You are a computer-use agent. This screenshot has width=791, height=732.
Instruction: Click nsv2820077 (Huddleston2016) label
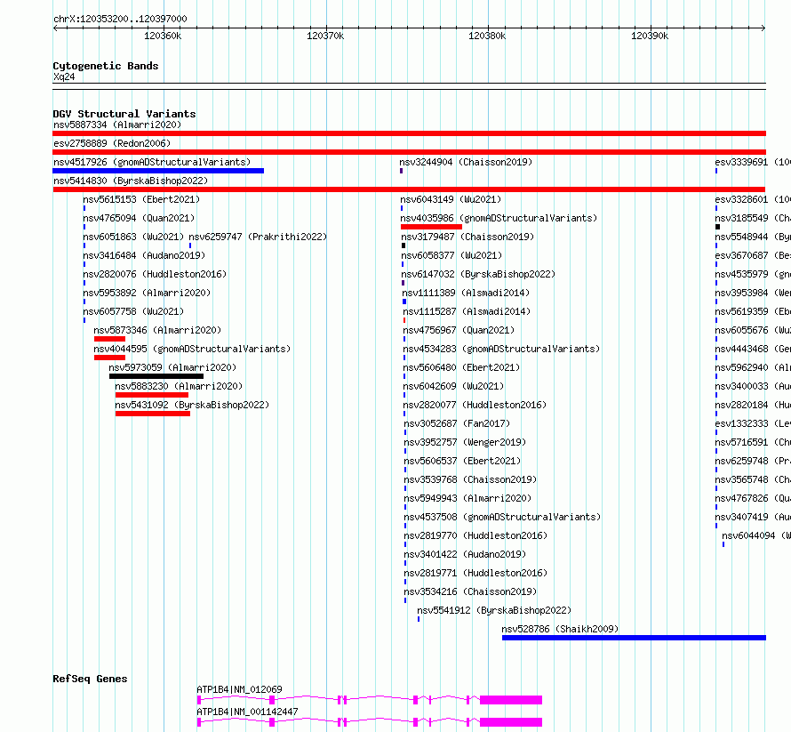(x=475, y=405)
